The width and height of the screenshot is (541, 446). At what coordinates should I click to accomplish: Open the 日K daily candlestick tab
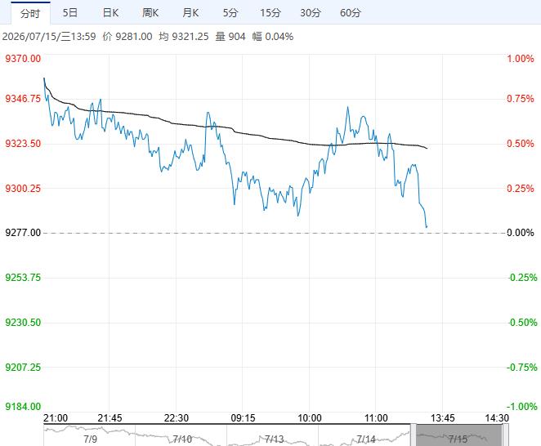[x=110, y=13]
